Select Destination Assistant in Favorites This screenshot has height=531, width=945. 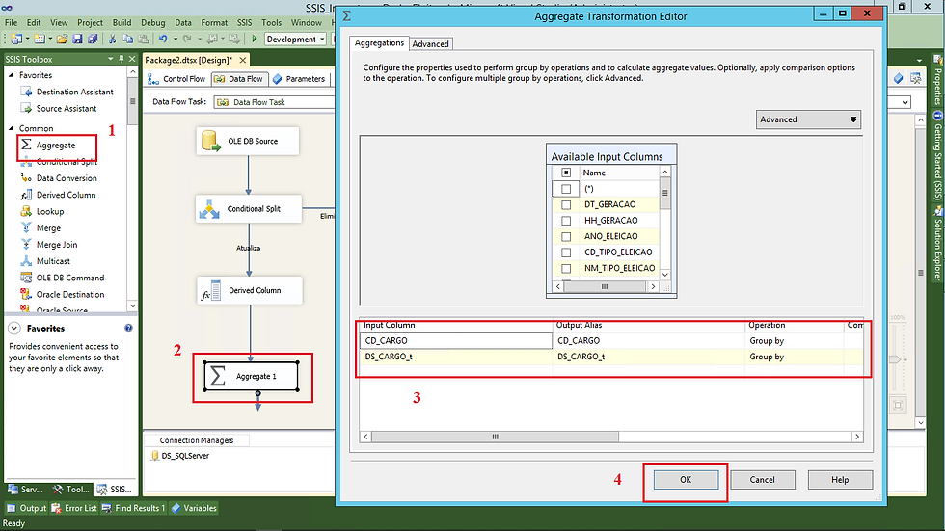click(75, 92)
